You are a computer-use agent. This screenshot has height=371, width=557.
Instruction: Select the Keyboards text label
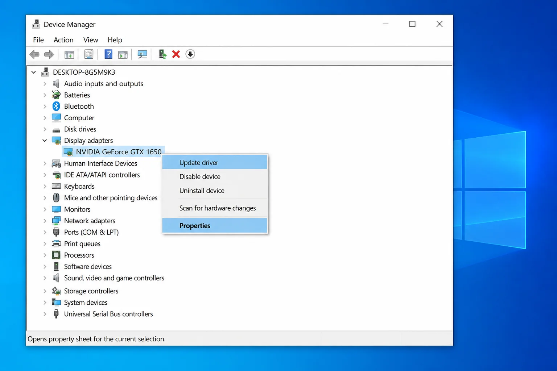tap(79, 186)
